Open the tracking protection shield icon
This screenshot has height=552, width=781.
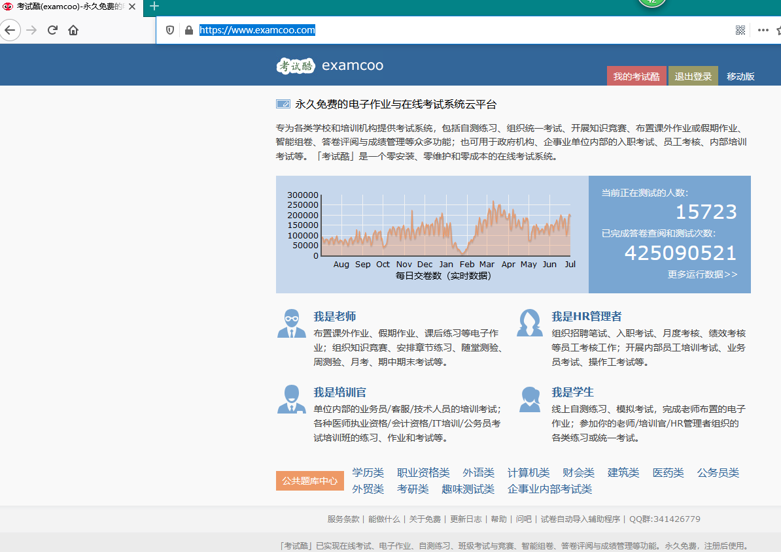coord(170,30)
